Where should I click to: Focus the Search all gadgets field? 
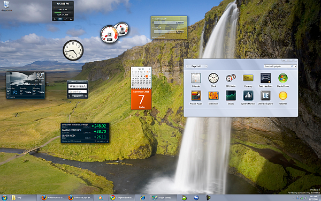point(278,66)
